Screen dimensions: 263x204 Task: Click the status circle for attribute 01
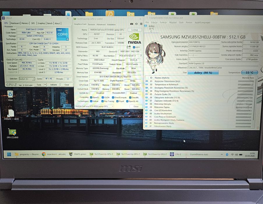(x=147, y=81)
